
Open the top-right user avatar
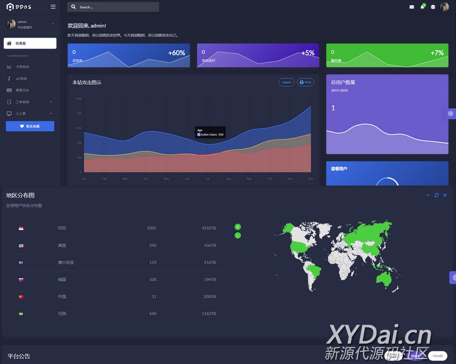(x=444, y=7)
